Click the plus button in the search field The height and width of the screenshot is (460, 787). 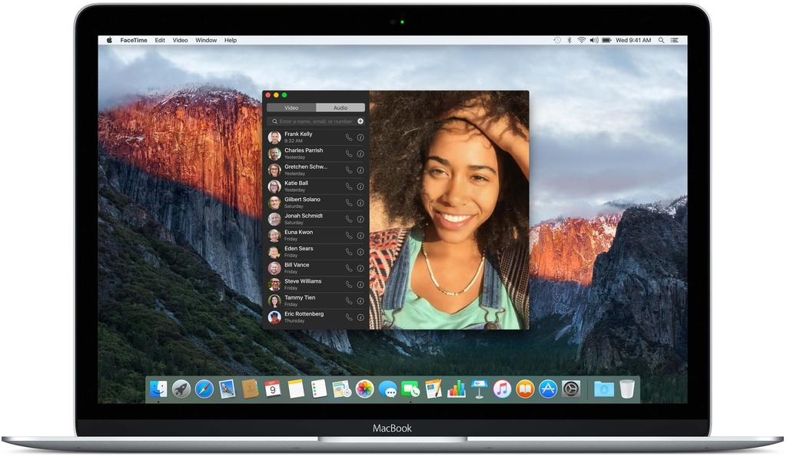coord(360,121)
